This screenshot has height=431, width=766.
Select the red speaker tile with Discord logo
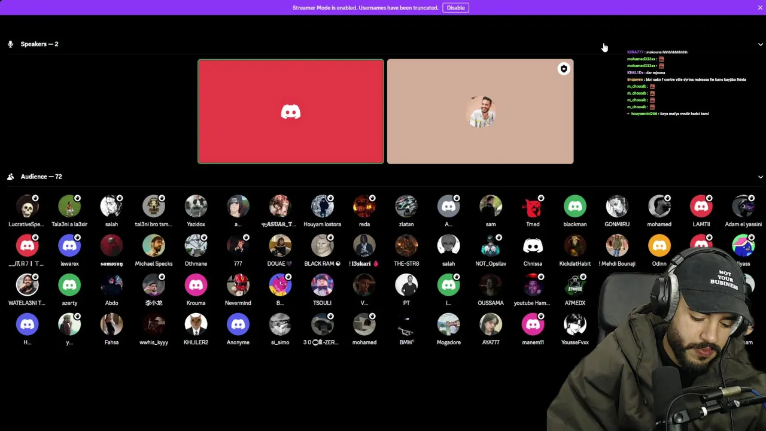point(291,111)
